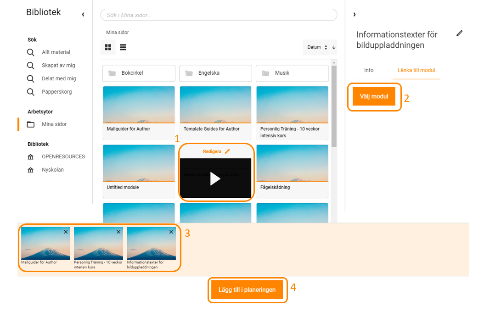
Task: Play the selected module preview
Action: (215, 179)
